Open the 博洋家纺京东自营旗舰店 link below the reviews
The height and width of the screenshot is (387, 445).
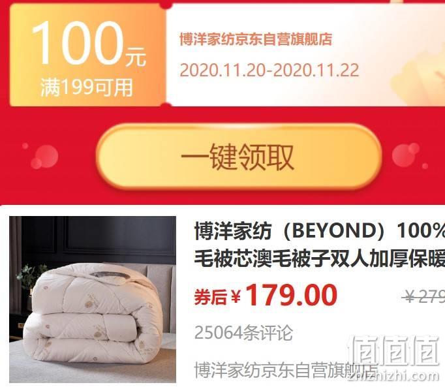pyautogui.click(x=286, y=369)
